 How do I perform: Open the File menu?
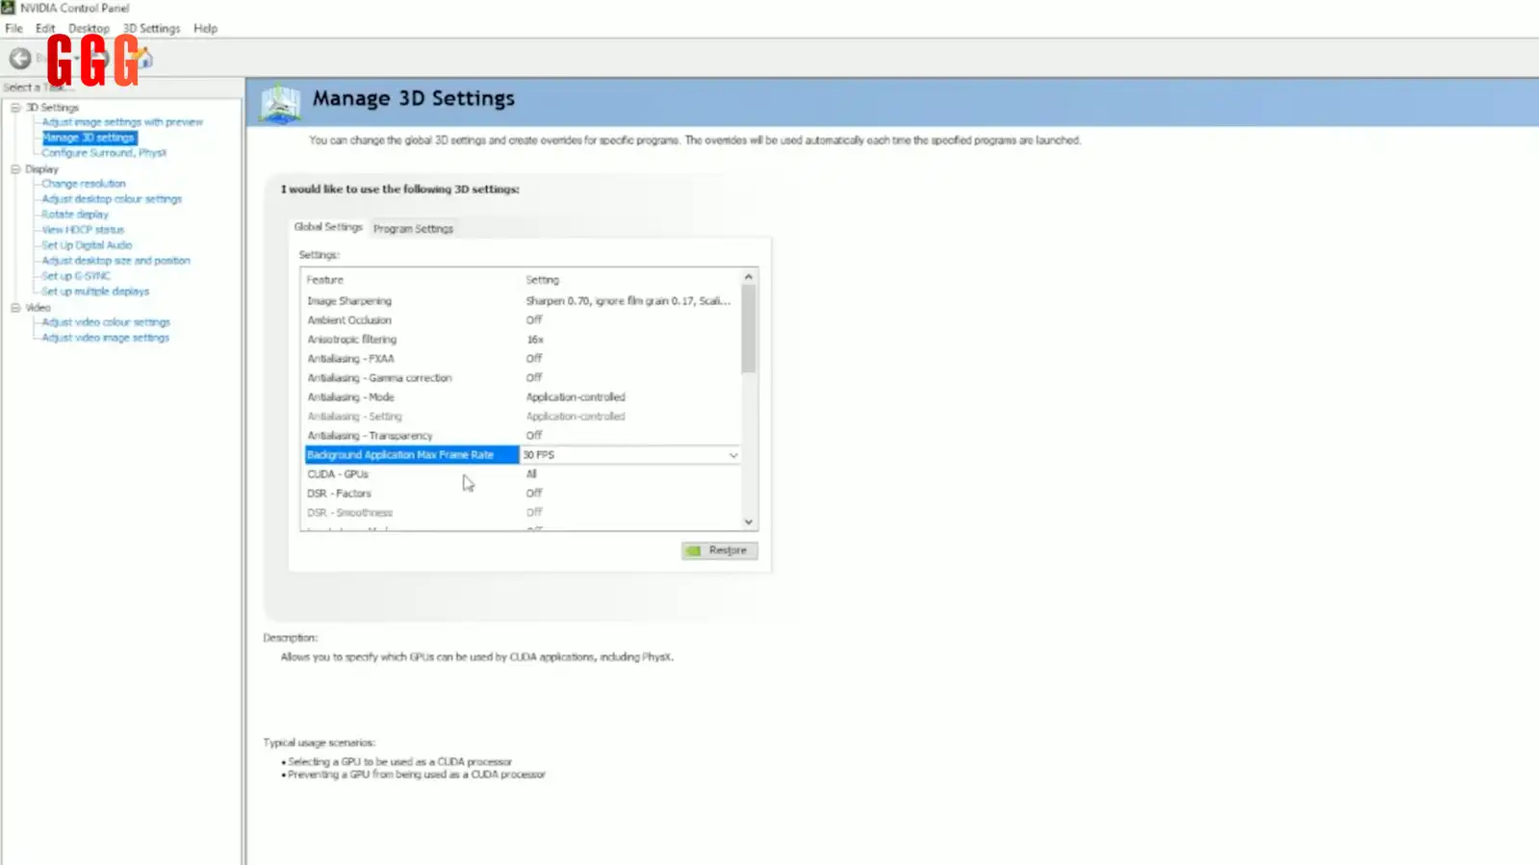tap(13, 29)
